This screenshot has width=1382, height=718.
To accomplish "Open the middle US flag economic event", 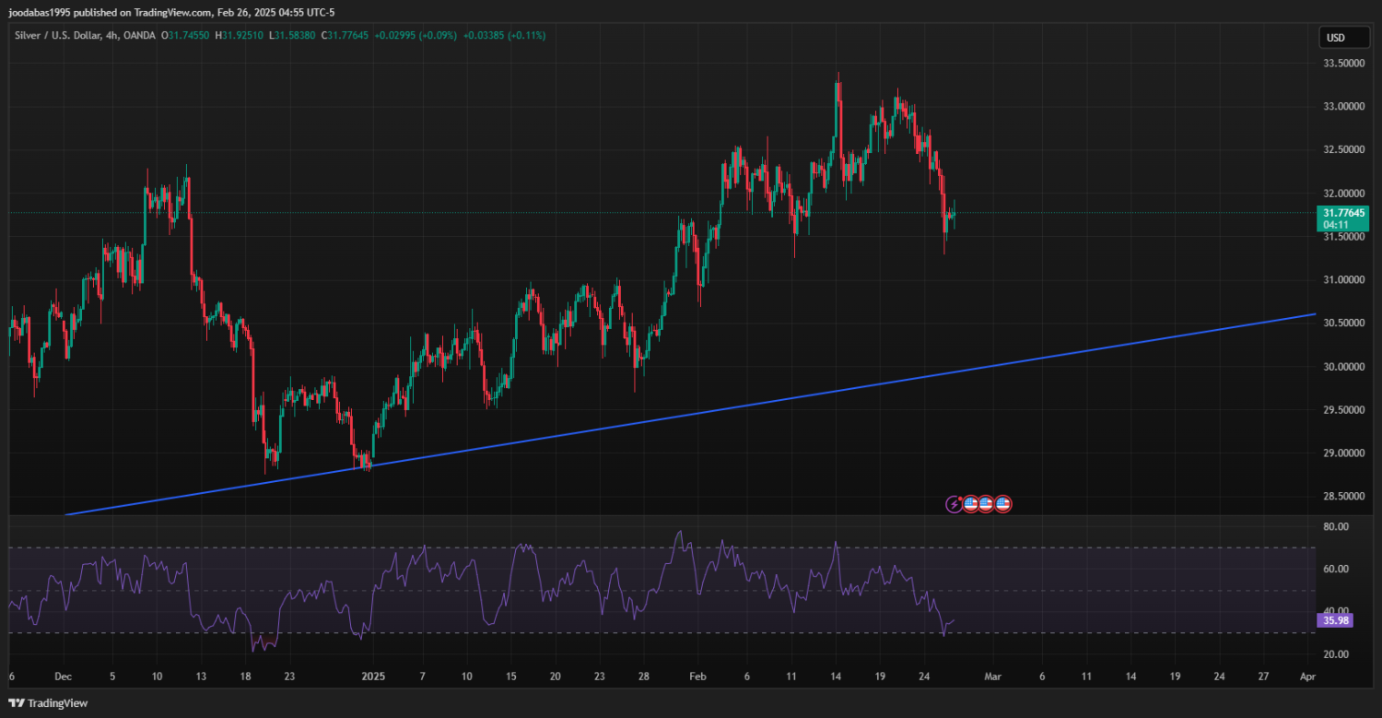I will click(987, 504).
